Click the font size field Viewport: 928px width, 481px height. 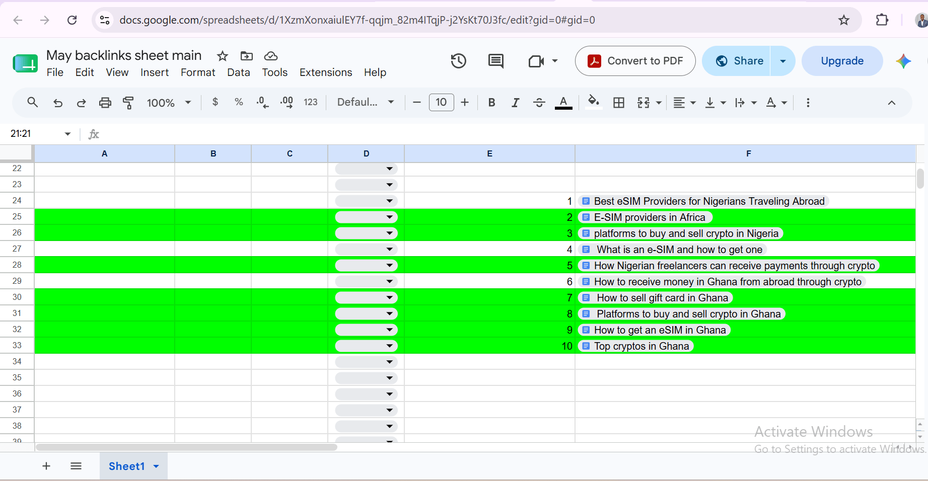(441, 102)
